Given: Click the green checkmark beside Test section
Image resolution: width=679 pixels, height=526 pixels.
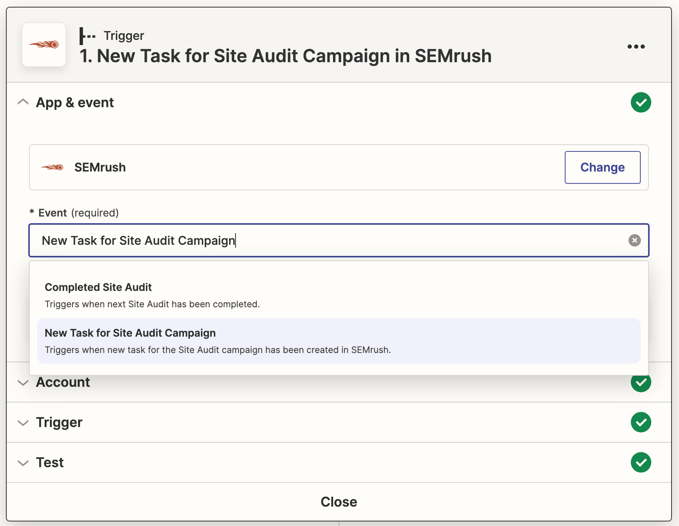Looking at the screenshot, I should [x=641, y=462].
